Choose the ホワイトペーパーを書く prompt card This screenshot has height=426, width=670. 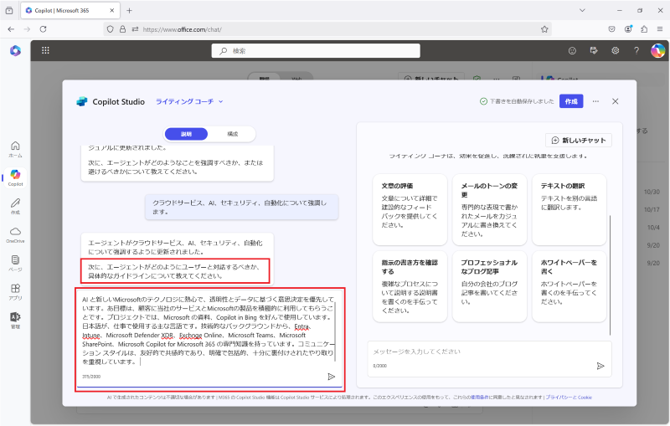569,286
